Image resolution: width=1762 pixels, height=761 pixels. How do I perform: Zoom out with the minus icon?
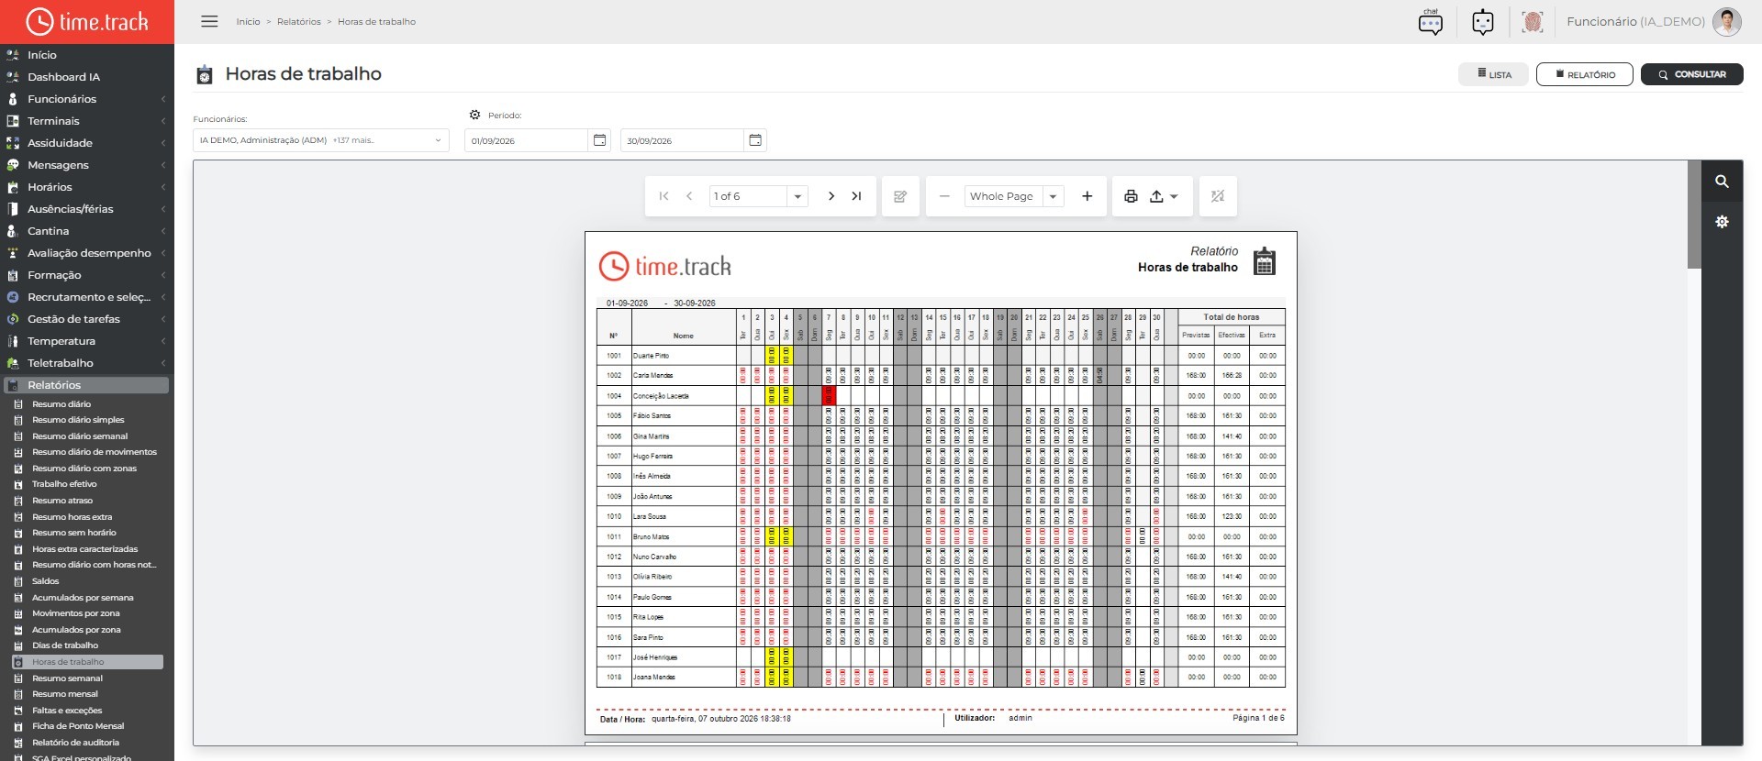(x=944, y=196)
